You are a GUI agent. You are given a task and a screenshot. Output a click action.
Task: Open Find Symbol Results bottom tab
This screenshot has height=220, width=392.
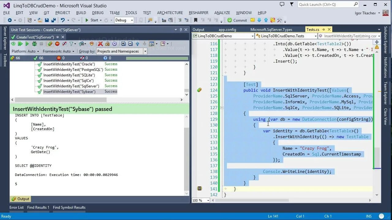[x=69, y=207]
